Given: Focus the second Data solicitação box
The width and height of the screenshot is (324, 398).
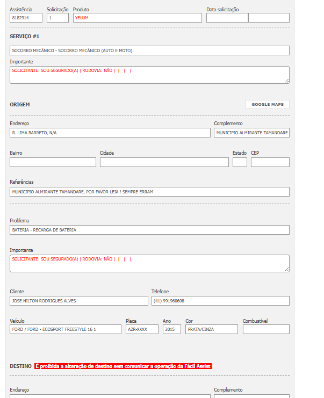Looking at the screenshot, I should tap(269, 18).
